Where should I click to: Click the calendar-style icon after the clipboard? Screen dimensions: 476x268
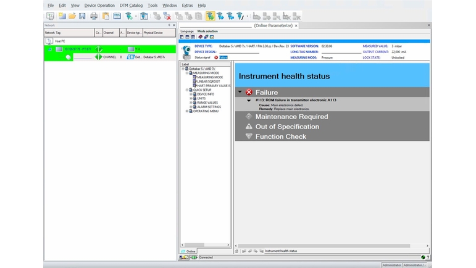coord(117,16)
